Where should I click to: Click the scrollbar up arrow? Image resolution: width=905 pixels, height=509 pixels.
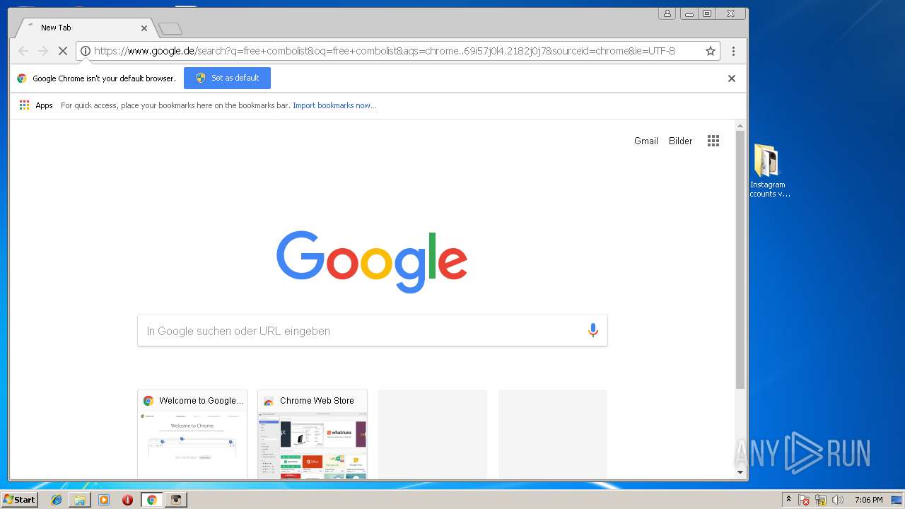click(x=740, y=126)
